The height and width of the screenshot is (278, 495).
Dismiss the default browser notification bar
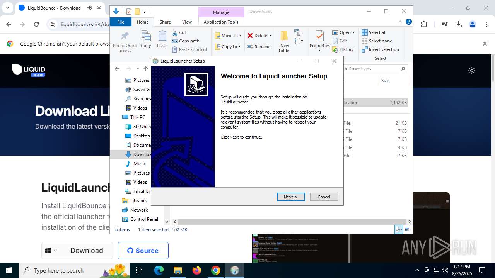[485, 44]
